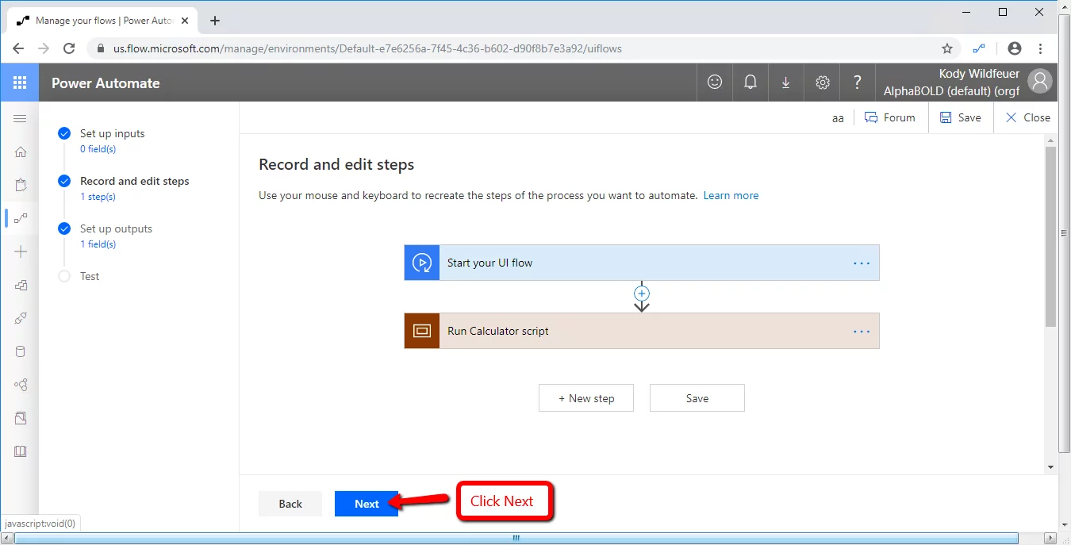The height and width of the screenshot is (545, 1071).
Task: Click Save below the flow steps
Action: (697, 398)
